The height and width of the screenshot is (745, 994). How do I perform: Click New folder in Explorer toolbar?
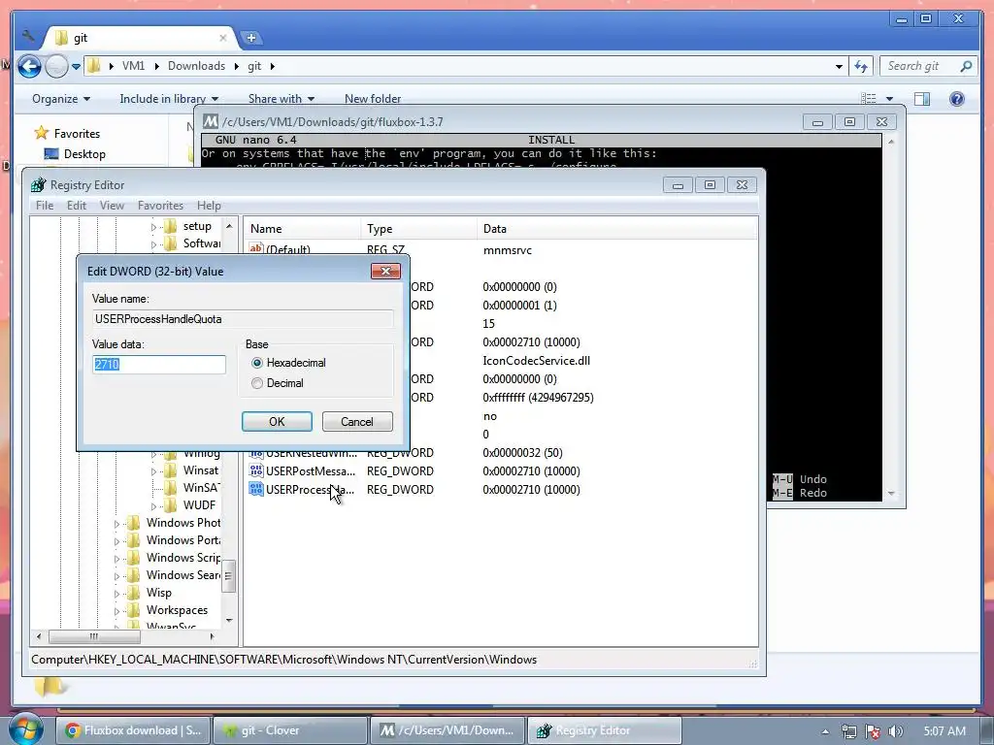(373, 99)
